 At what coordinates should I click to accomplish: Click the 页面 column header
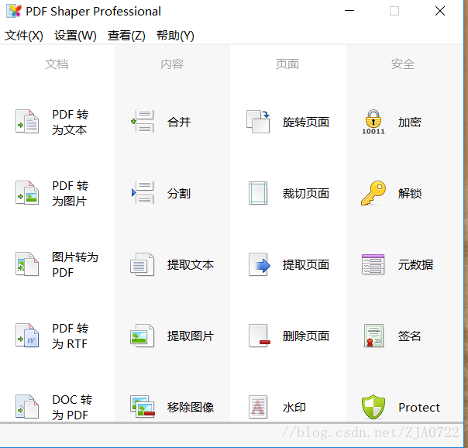(x=287, y=64)
